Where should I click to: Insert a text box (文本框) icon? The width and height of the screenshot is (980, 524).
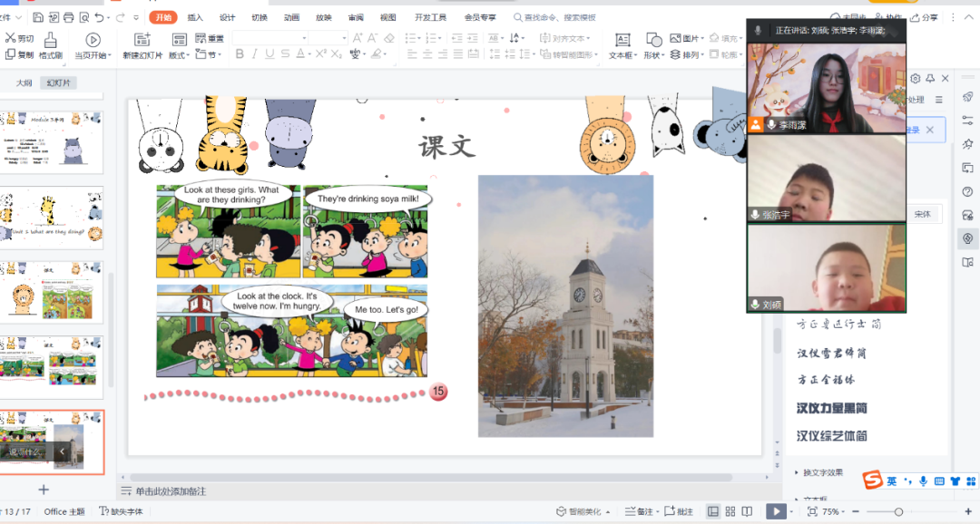(622, 39)
